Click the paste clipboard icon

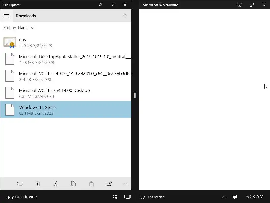(91, 184)
